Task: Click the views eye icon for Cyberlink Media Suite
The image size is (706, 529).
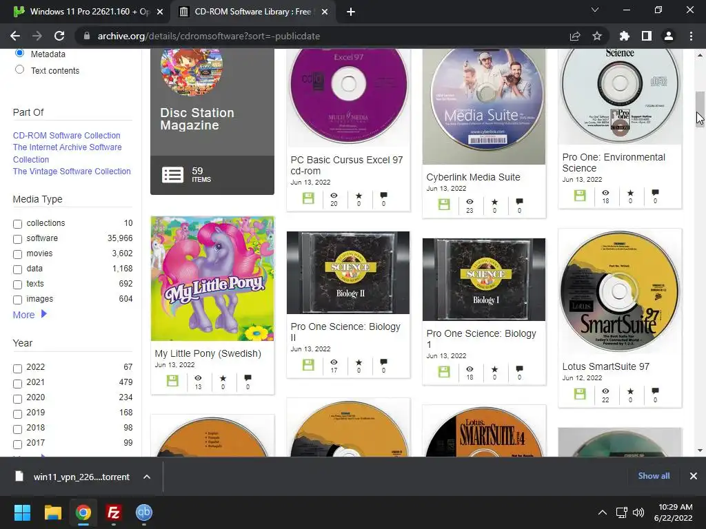Action: tap(470, 202)
